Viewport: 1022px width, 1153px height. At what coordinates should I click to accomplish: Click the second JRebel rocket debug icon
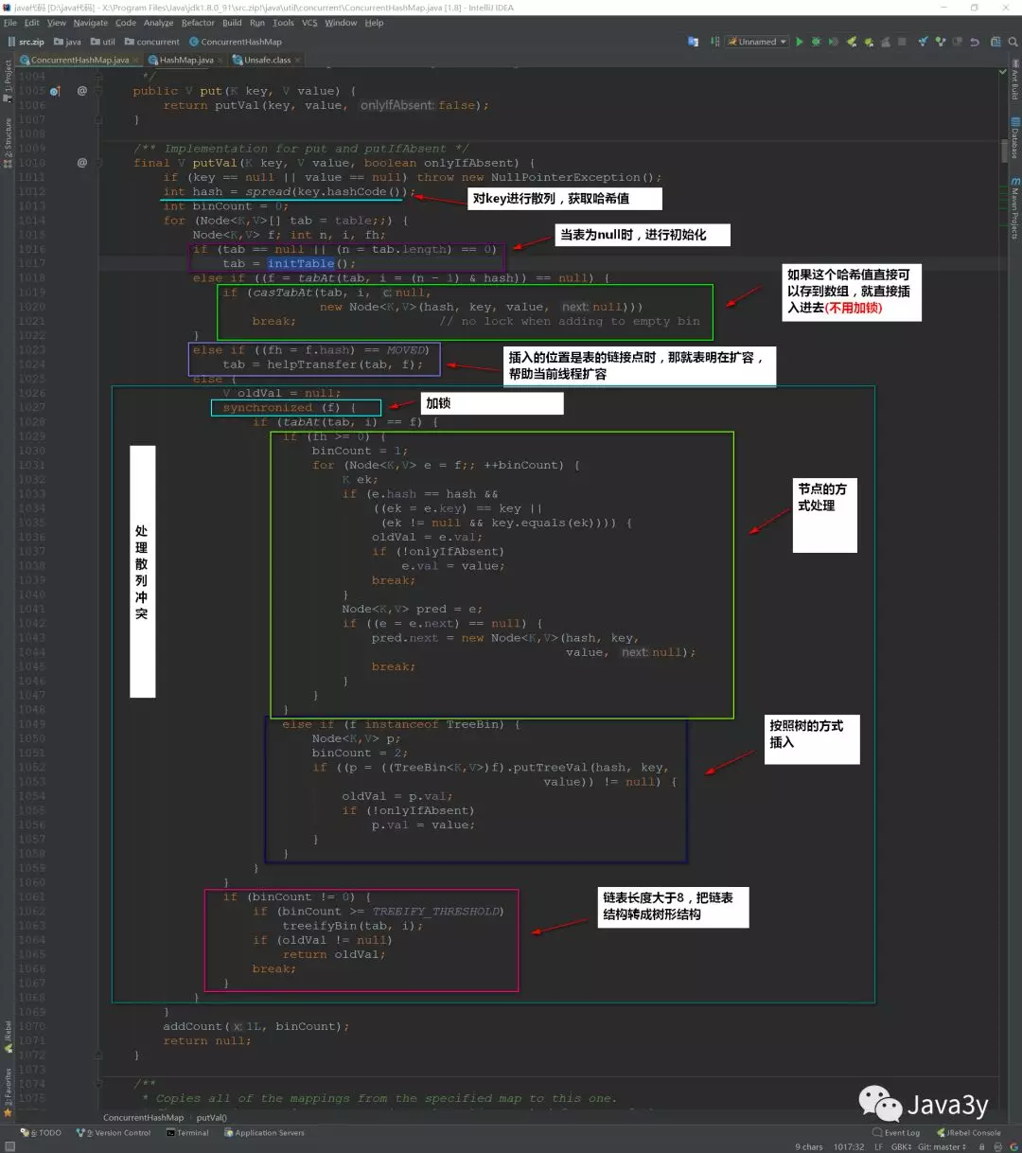(869, 42)
